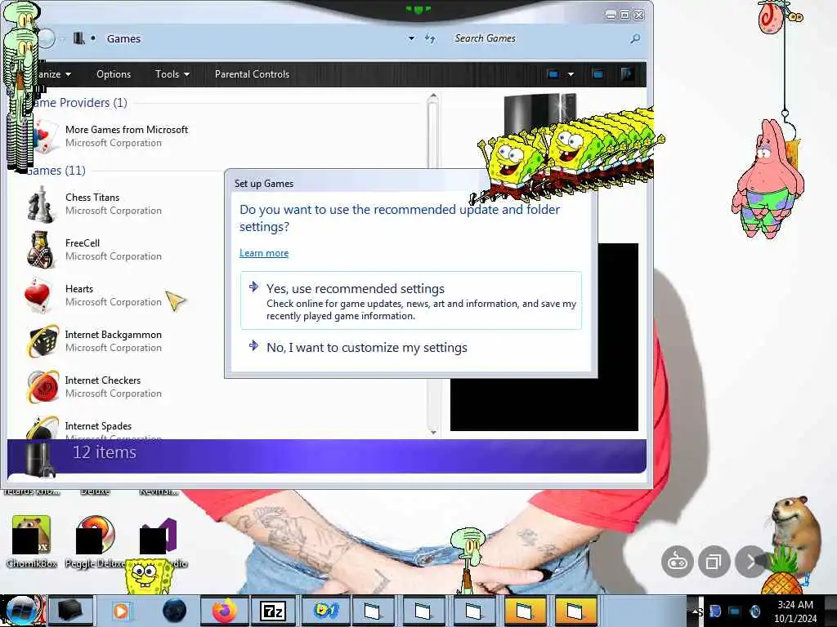The image size is (837, 627).
Task: Open the dark globe taskbar icon
Action: [174, 611]
